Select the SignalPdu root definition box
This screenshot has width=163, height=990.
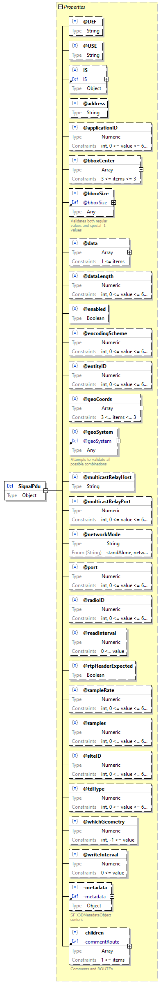(25, 490)
